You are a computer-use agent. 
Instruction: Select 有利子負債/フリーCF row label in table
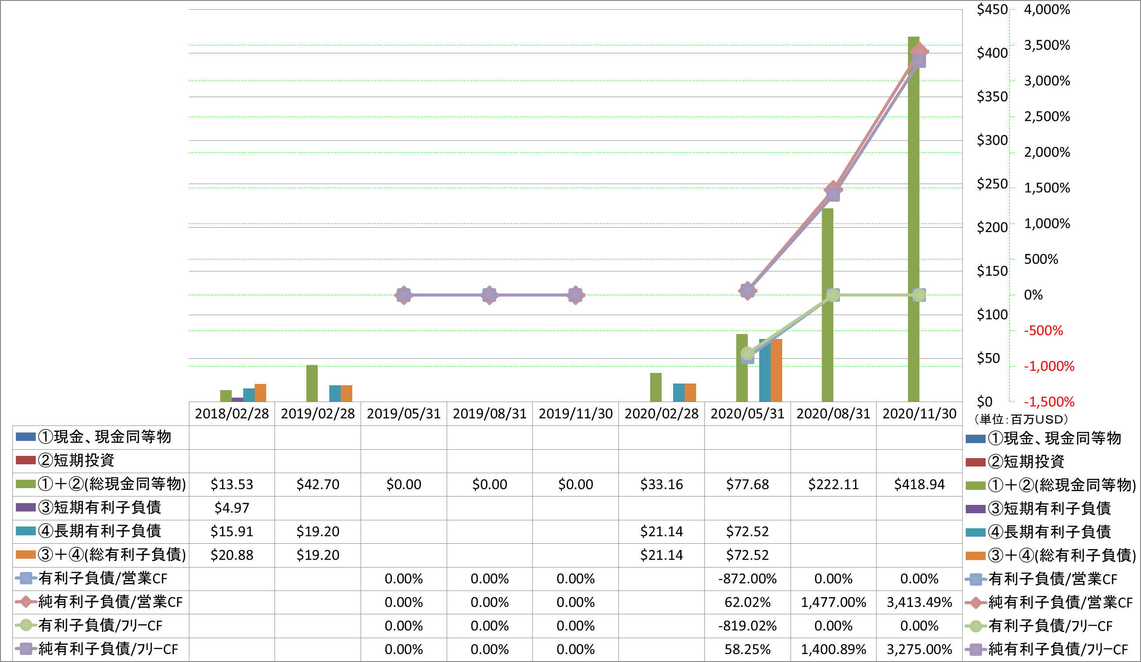[101, 626]
